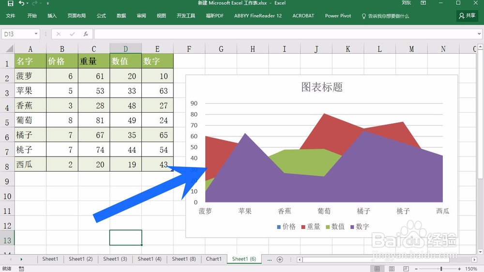Click the ribbon display options icon
484x272 pixels.
[x=423, y=3]
